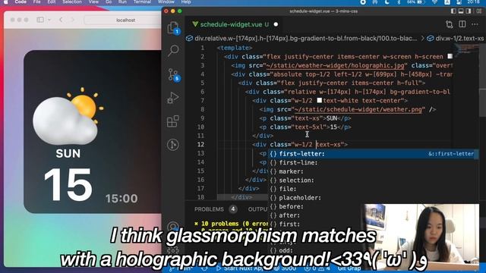Select placeholder: autocomplete suggestion
The image size is (486, 273).
pos(373,197)
